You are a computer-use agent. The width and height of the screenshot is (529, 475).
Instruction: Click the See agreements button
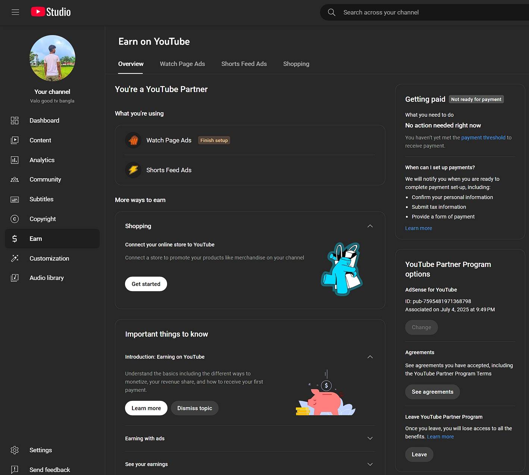(432, 392)
